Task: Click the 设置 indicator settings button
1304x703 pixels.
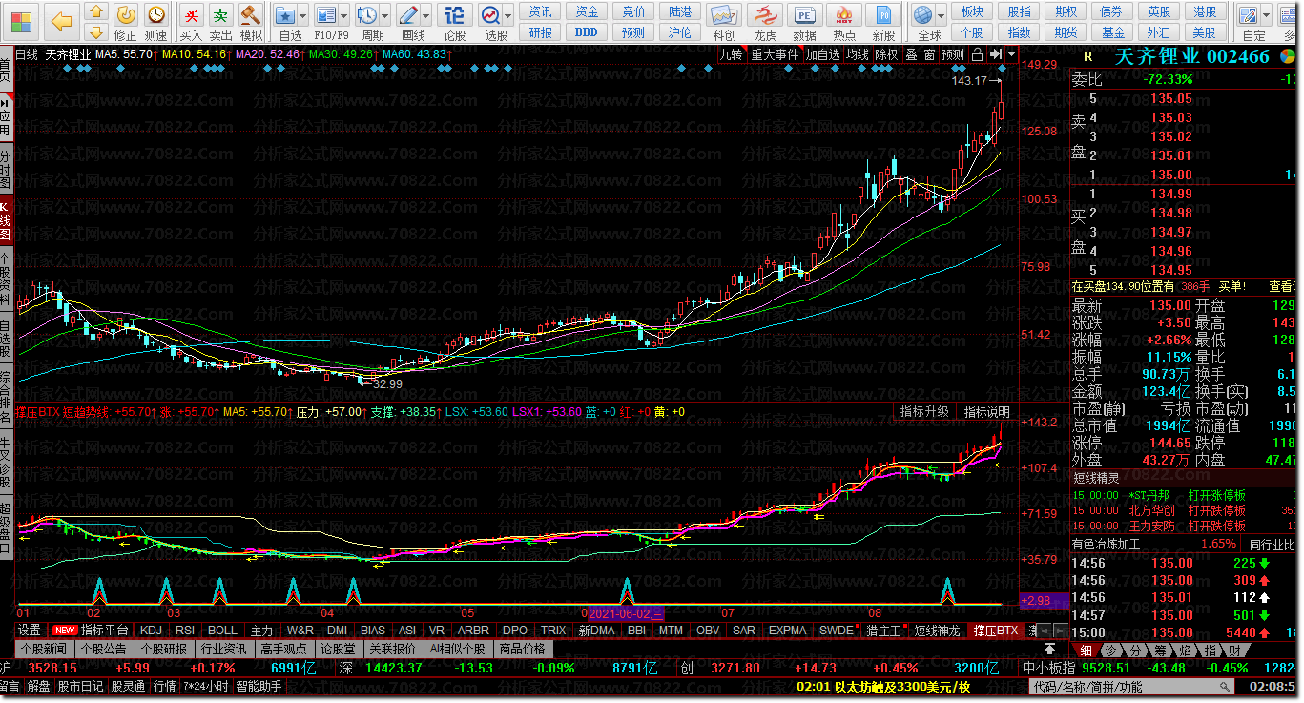Action: [30, 631]
